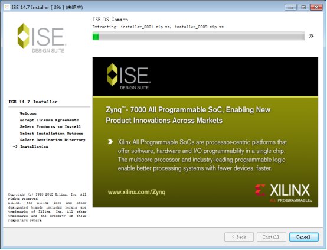Click the 3% progress percentage label
Viewport: 327px width, 250px height.
pos(311,36)
